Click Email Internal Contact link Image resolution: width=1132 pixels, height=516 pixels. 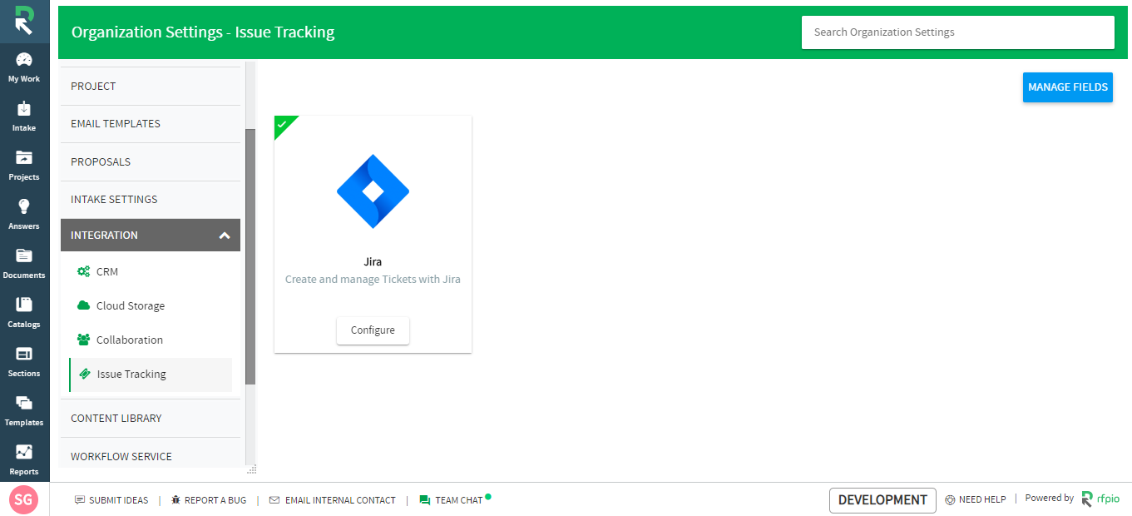pyautogui.click(x=340, y=500)
